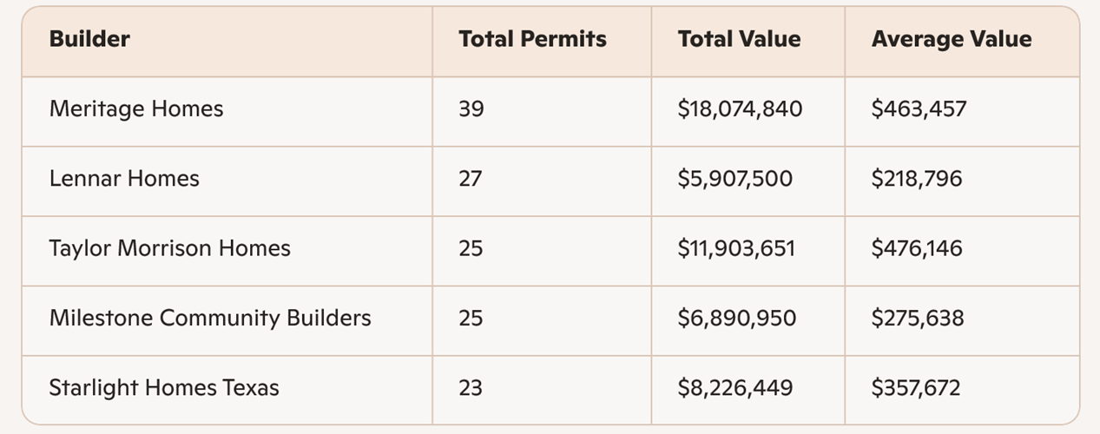Screen dimensions: 1100x434
Task: Select the 39 permits cell
Action: [471, 109]
